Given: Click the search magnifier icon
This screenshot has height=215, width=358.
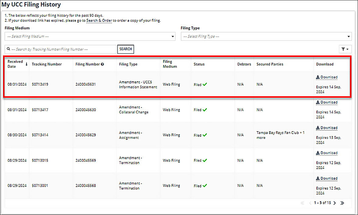Looking at the screenshot, I should (8, 49).
